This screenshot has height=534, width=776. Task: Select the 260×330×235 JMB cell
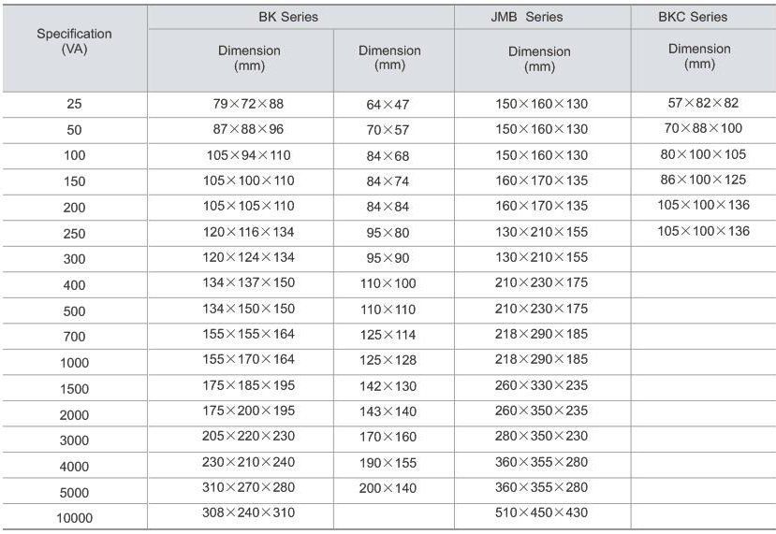click(x=541, y=384)
